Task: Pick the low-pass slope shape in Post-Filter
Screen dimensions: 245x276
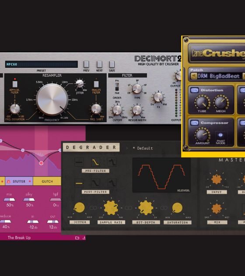Action: pos(95,183)
